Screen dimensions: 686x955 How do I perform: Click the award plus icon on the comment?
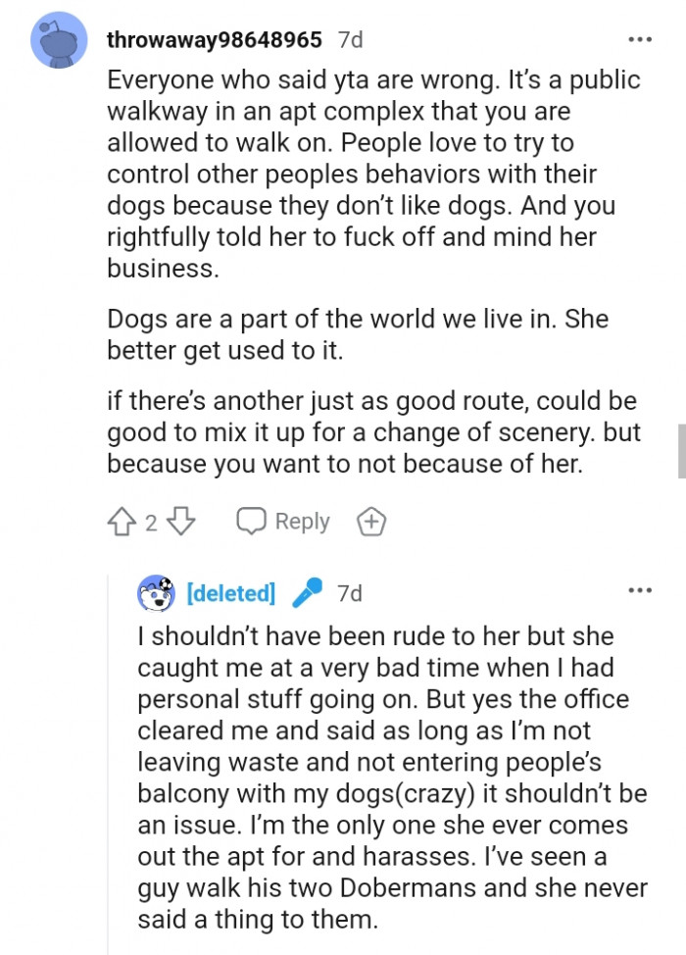pyautogui.click(x=371, y=521)
